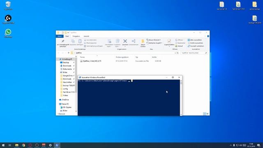Select OneDrive in the navigation pane
This screenshot has height=148, width=263.
coord(65,99)
